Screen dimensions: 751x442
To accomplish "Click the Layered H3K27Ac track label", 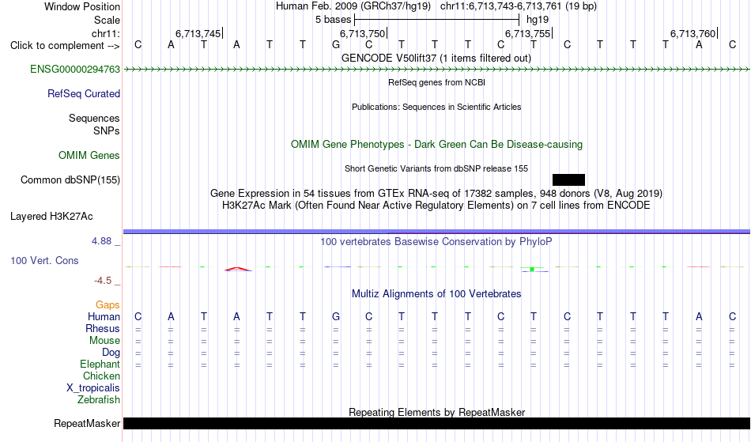I will pyautogui.click(x=51, y=217).
